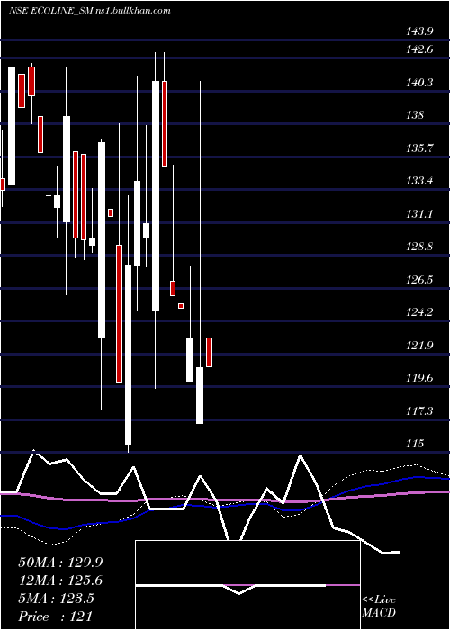This screenshot has width=450, height=630.
Task: Click the tall white candle reaching 140.3
Action: (x=156, y=195)
